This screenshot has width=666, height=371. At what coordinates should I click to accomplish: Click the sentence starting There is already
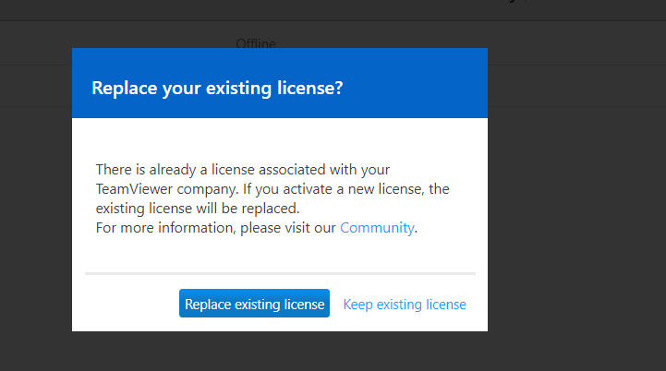pos(243,170)
